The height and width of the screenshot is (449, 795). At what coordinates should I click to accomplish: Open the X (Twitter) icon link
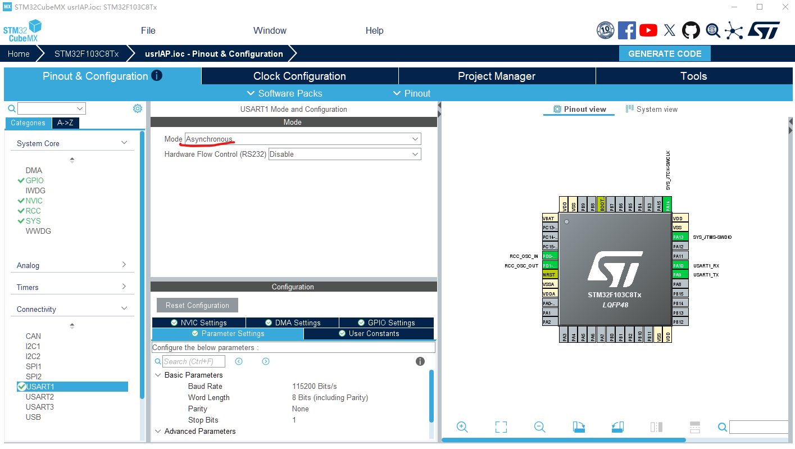(x=670, y=30)
